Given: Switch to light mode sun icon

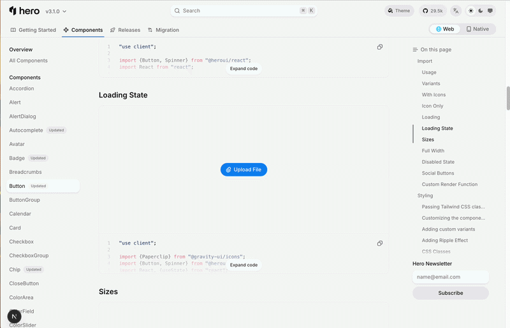Looking at the screenshot, I should [470, 11].
